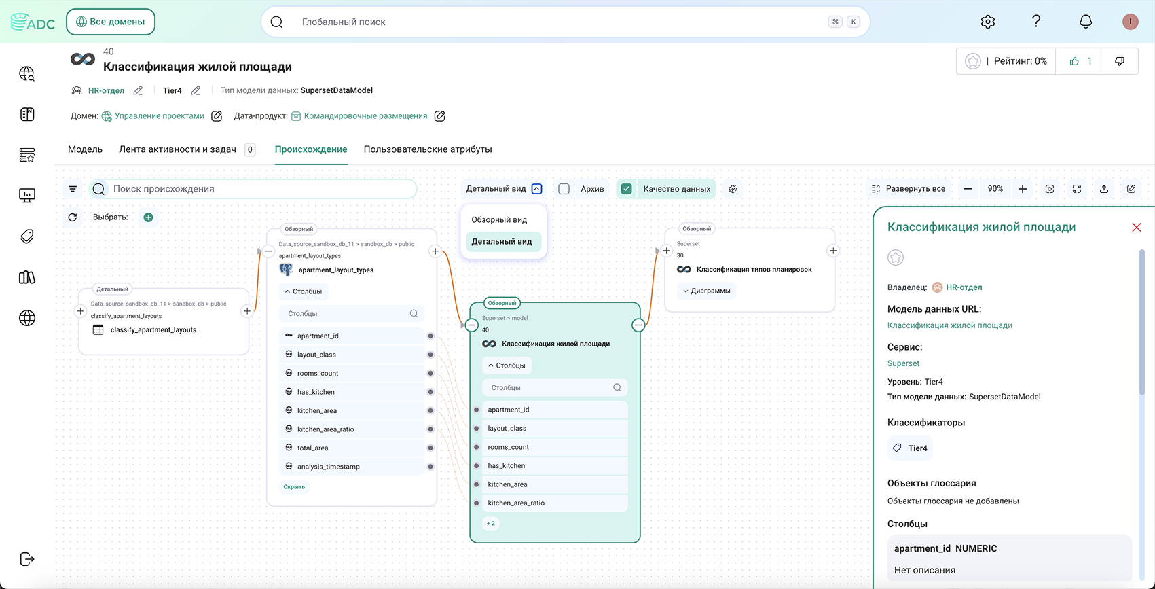Select Обзорный вид from the menu
The height and width of the screenshot is (589, 1155).
(499, 220)
